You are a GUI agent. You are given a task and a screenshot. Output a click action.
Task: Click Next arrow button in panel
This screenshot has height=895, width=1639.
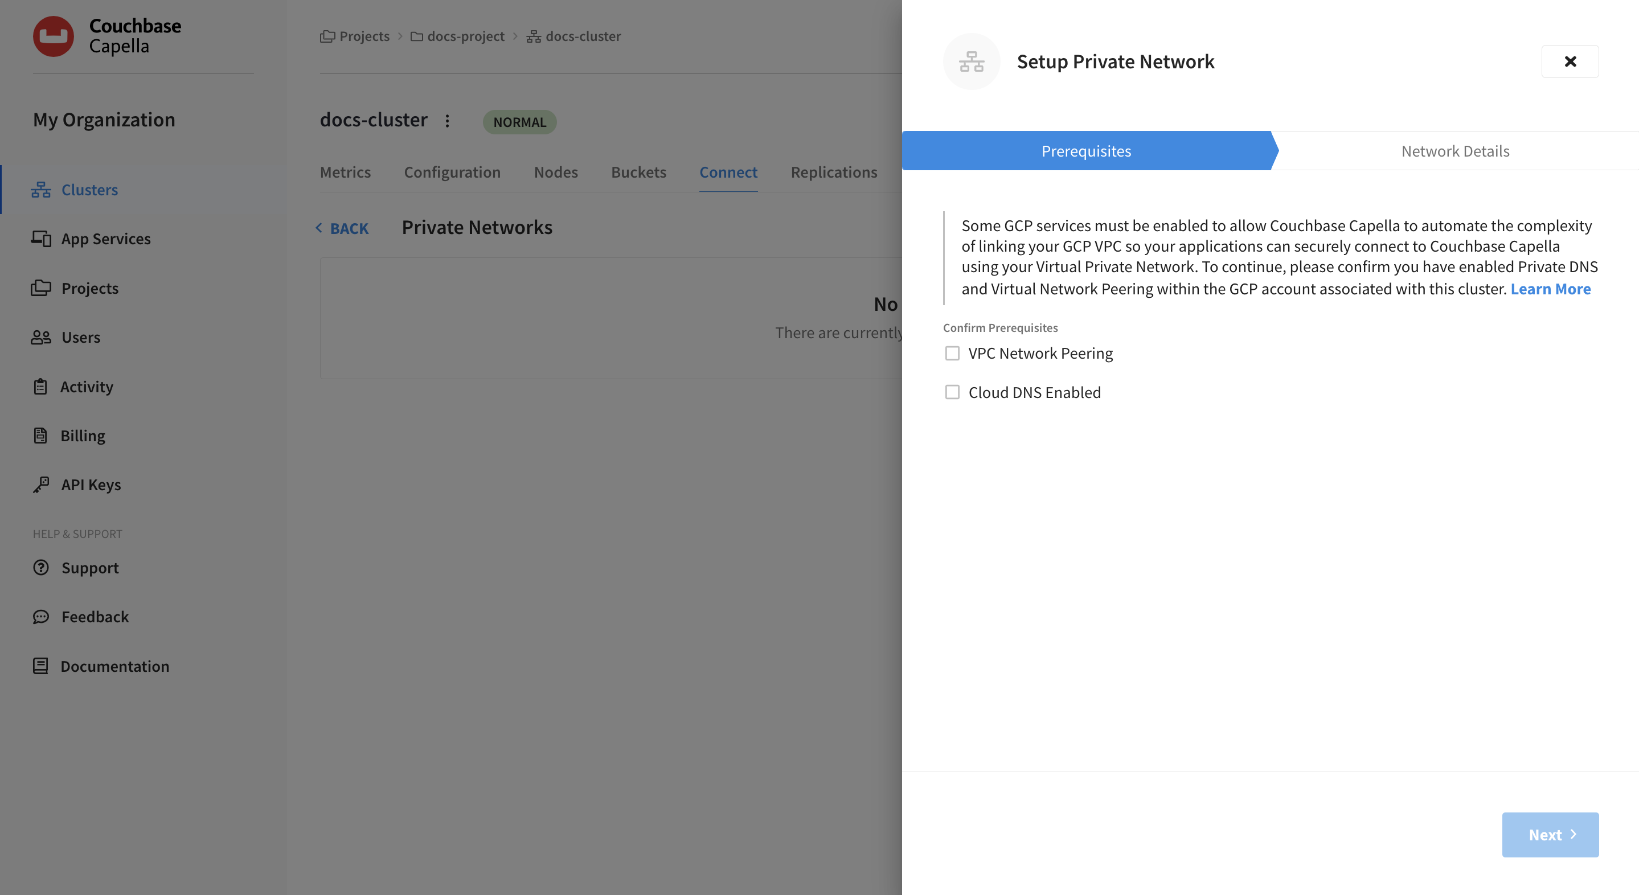(1550, 835)
